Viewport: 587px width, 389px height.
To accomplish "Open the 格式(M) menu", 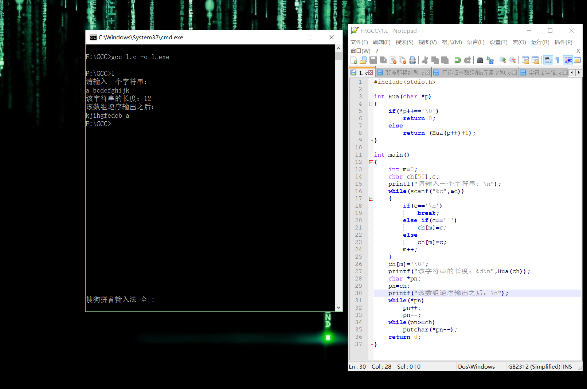I will (452, 42).
